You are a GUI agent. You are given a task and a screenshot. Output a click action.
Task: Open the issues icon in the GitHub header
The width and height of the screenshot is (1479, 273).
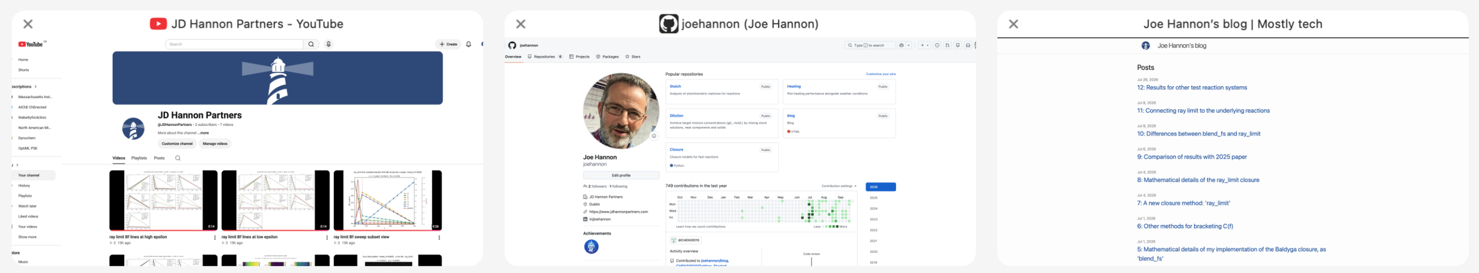(x=937, y=45)
